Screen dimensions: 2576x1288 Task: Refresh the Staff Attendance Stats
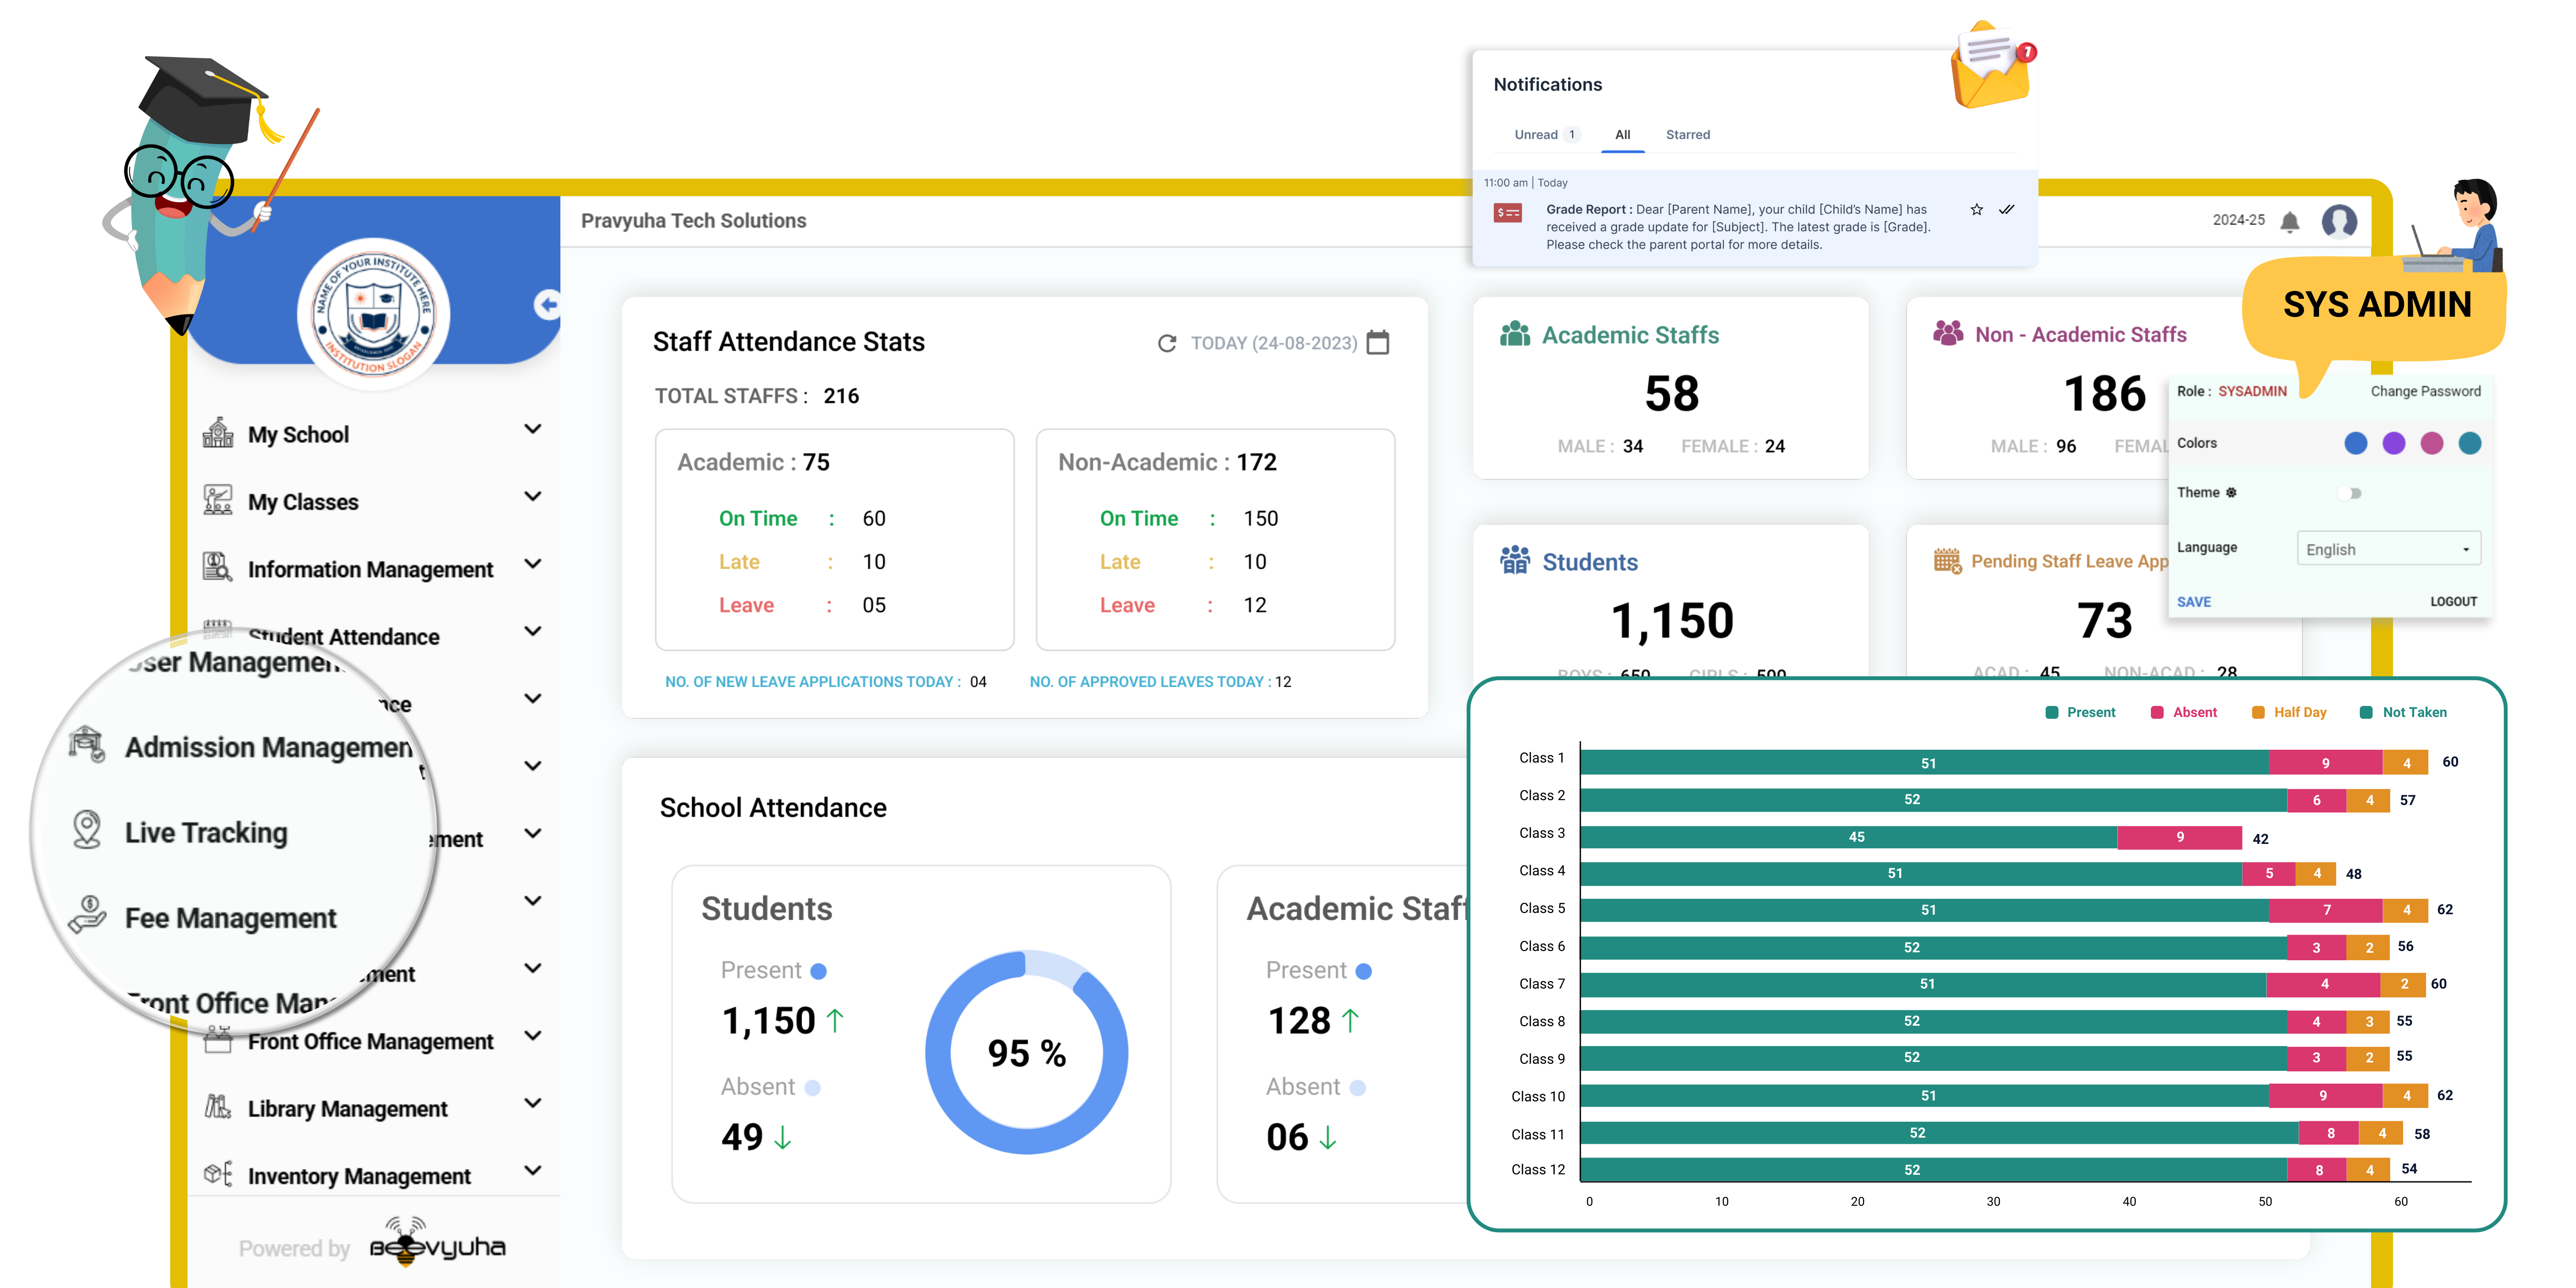tap(1167, 343)
